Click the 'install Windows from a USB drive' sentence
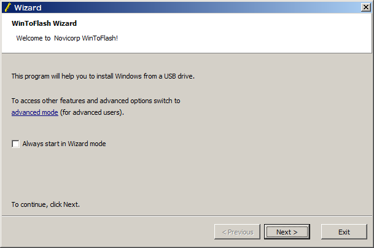Image resolution: width=374 pixels, height=248 pixels. point(103,76)
